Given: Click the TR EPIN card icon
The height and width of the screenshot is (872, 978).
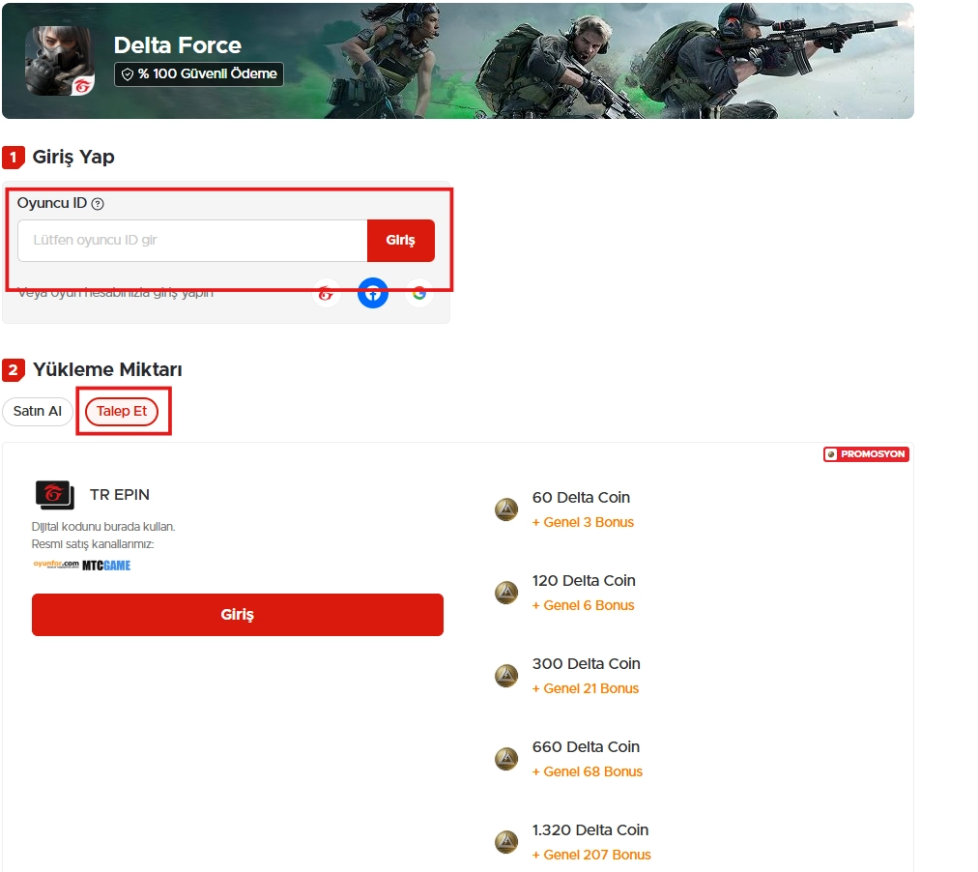Looking at the screenshot, I should click(x=55, y=495).
